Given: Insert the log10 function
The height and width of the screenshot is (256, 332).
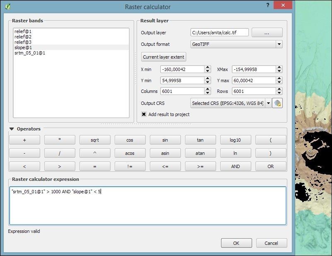Looking at the screenshot, I should (x=236, y=140).
